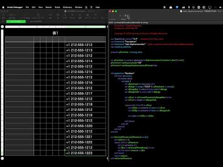Image resolution: width=223 pixels, height=167 pixels.
Task: Click the volume icon in menu bar
Action: pos(221,7)
